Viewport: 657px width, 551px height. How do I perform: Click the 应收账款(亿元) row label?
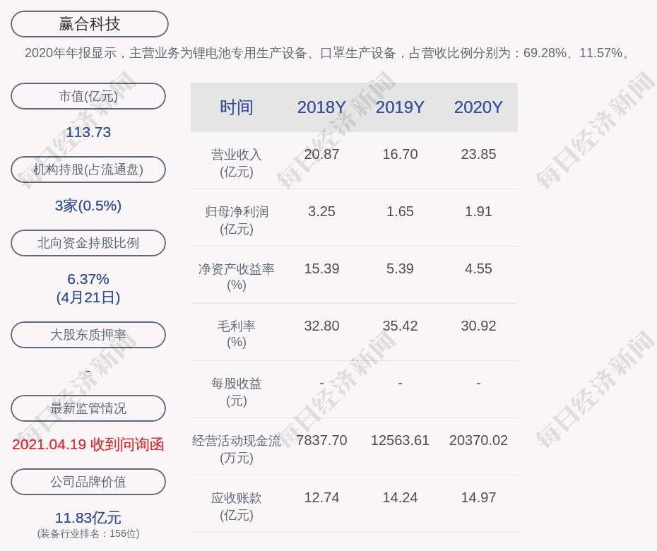(237, 506)
